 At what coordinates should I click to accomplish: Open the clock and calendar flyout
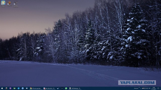(x=154, y=88)
